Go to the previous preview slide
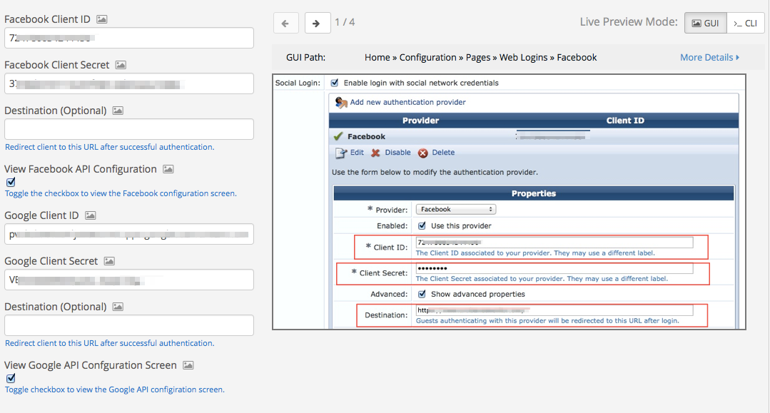 point(285,23)
